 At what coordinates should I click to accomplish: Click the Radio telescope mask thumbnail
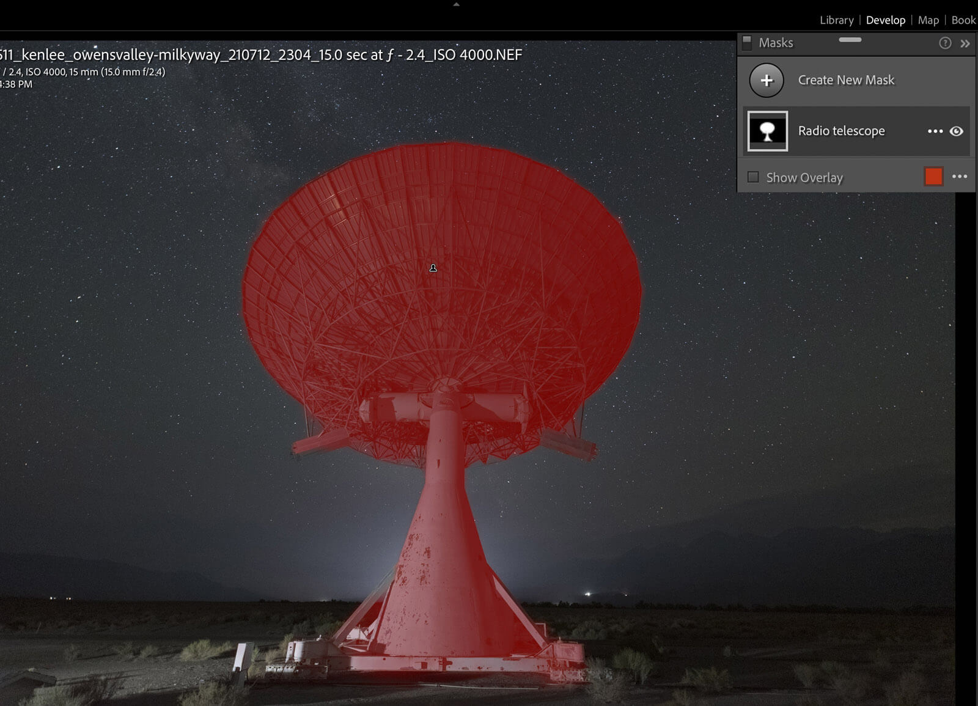coord(768,131)
